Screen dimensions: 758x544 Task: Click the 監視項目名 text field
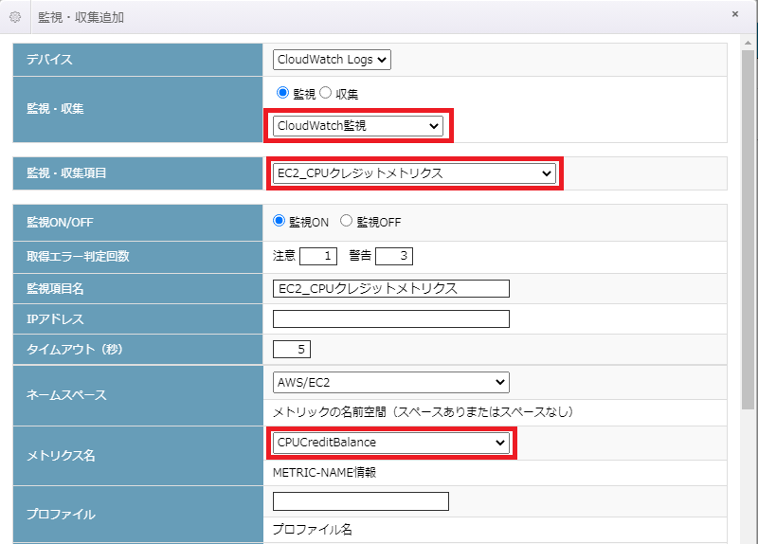pos(391,289)
